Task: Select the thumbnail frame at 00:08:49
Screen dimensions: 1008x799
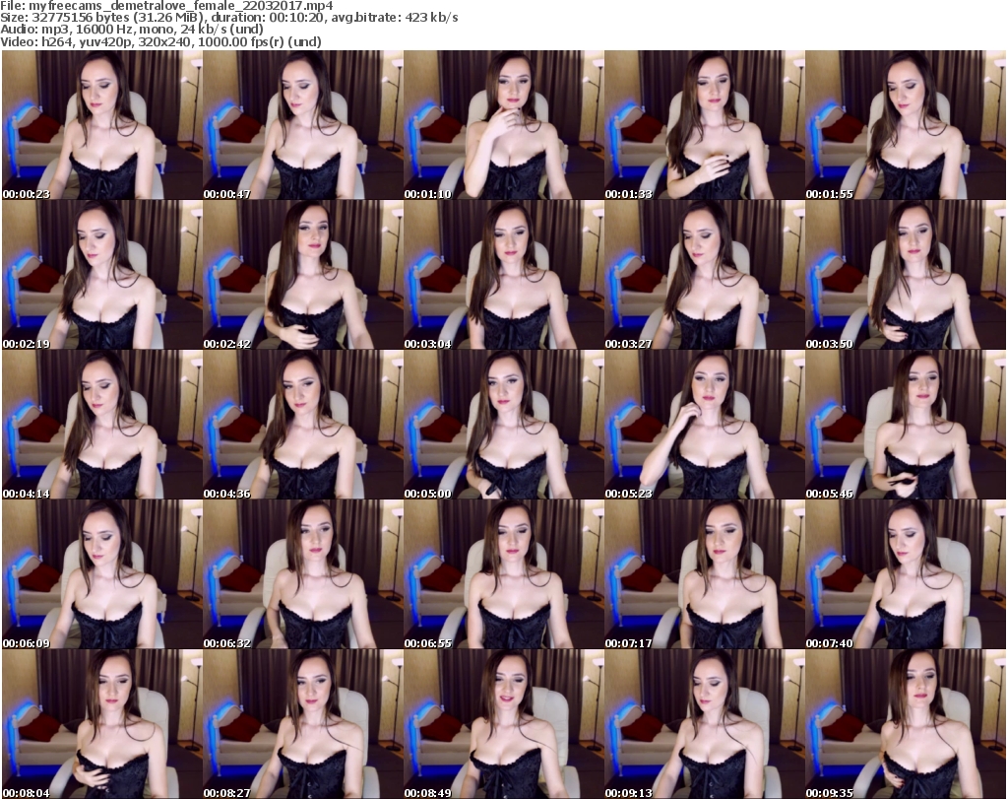Action: [x=504, y=724]
